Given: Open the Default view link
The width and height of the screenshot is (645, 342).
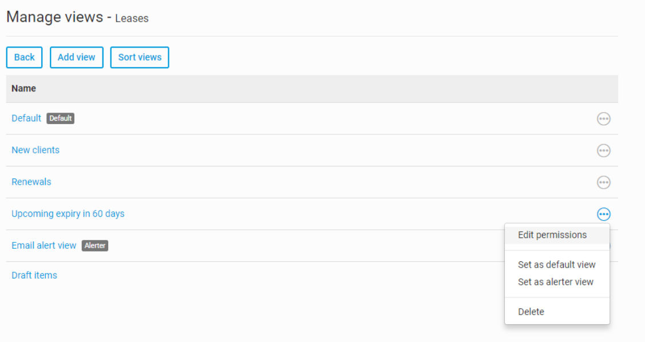Looking at the screenshot, I should coord(26,118).
